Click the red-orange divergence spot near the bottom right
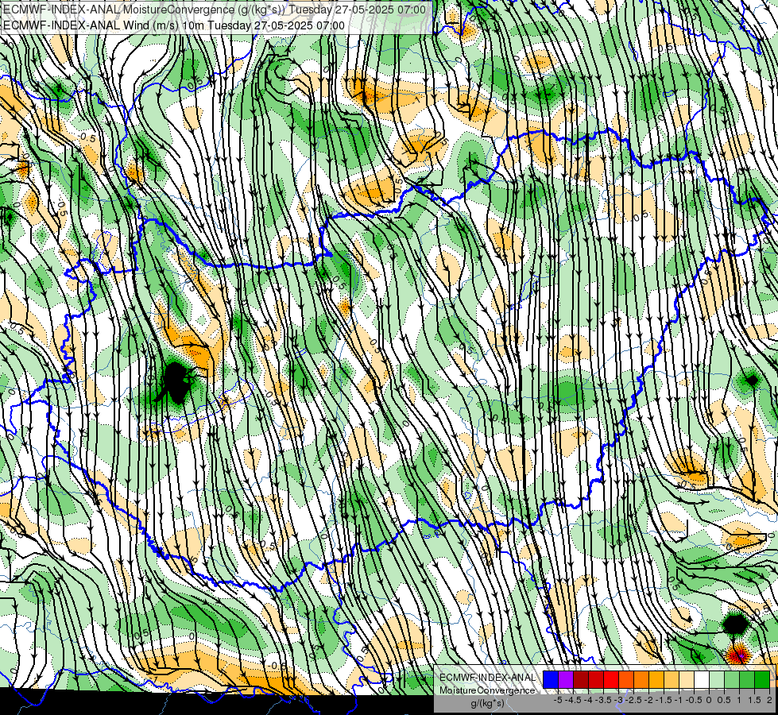778x715 pixels. (739, 654)
